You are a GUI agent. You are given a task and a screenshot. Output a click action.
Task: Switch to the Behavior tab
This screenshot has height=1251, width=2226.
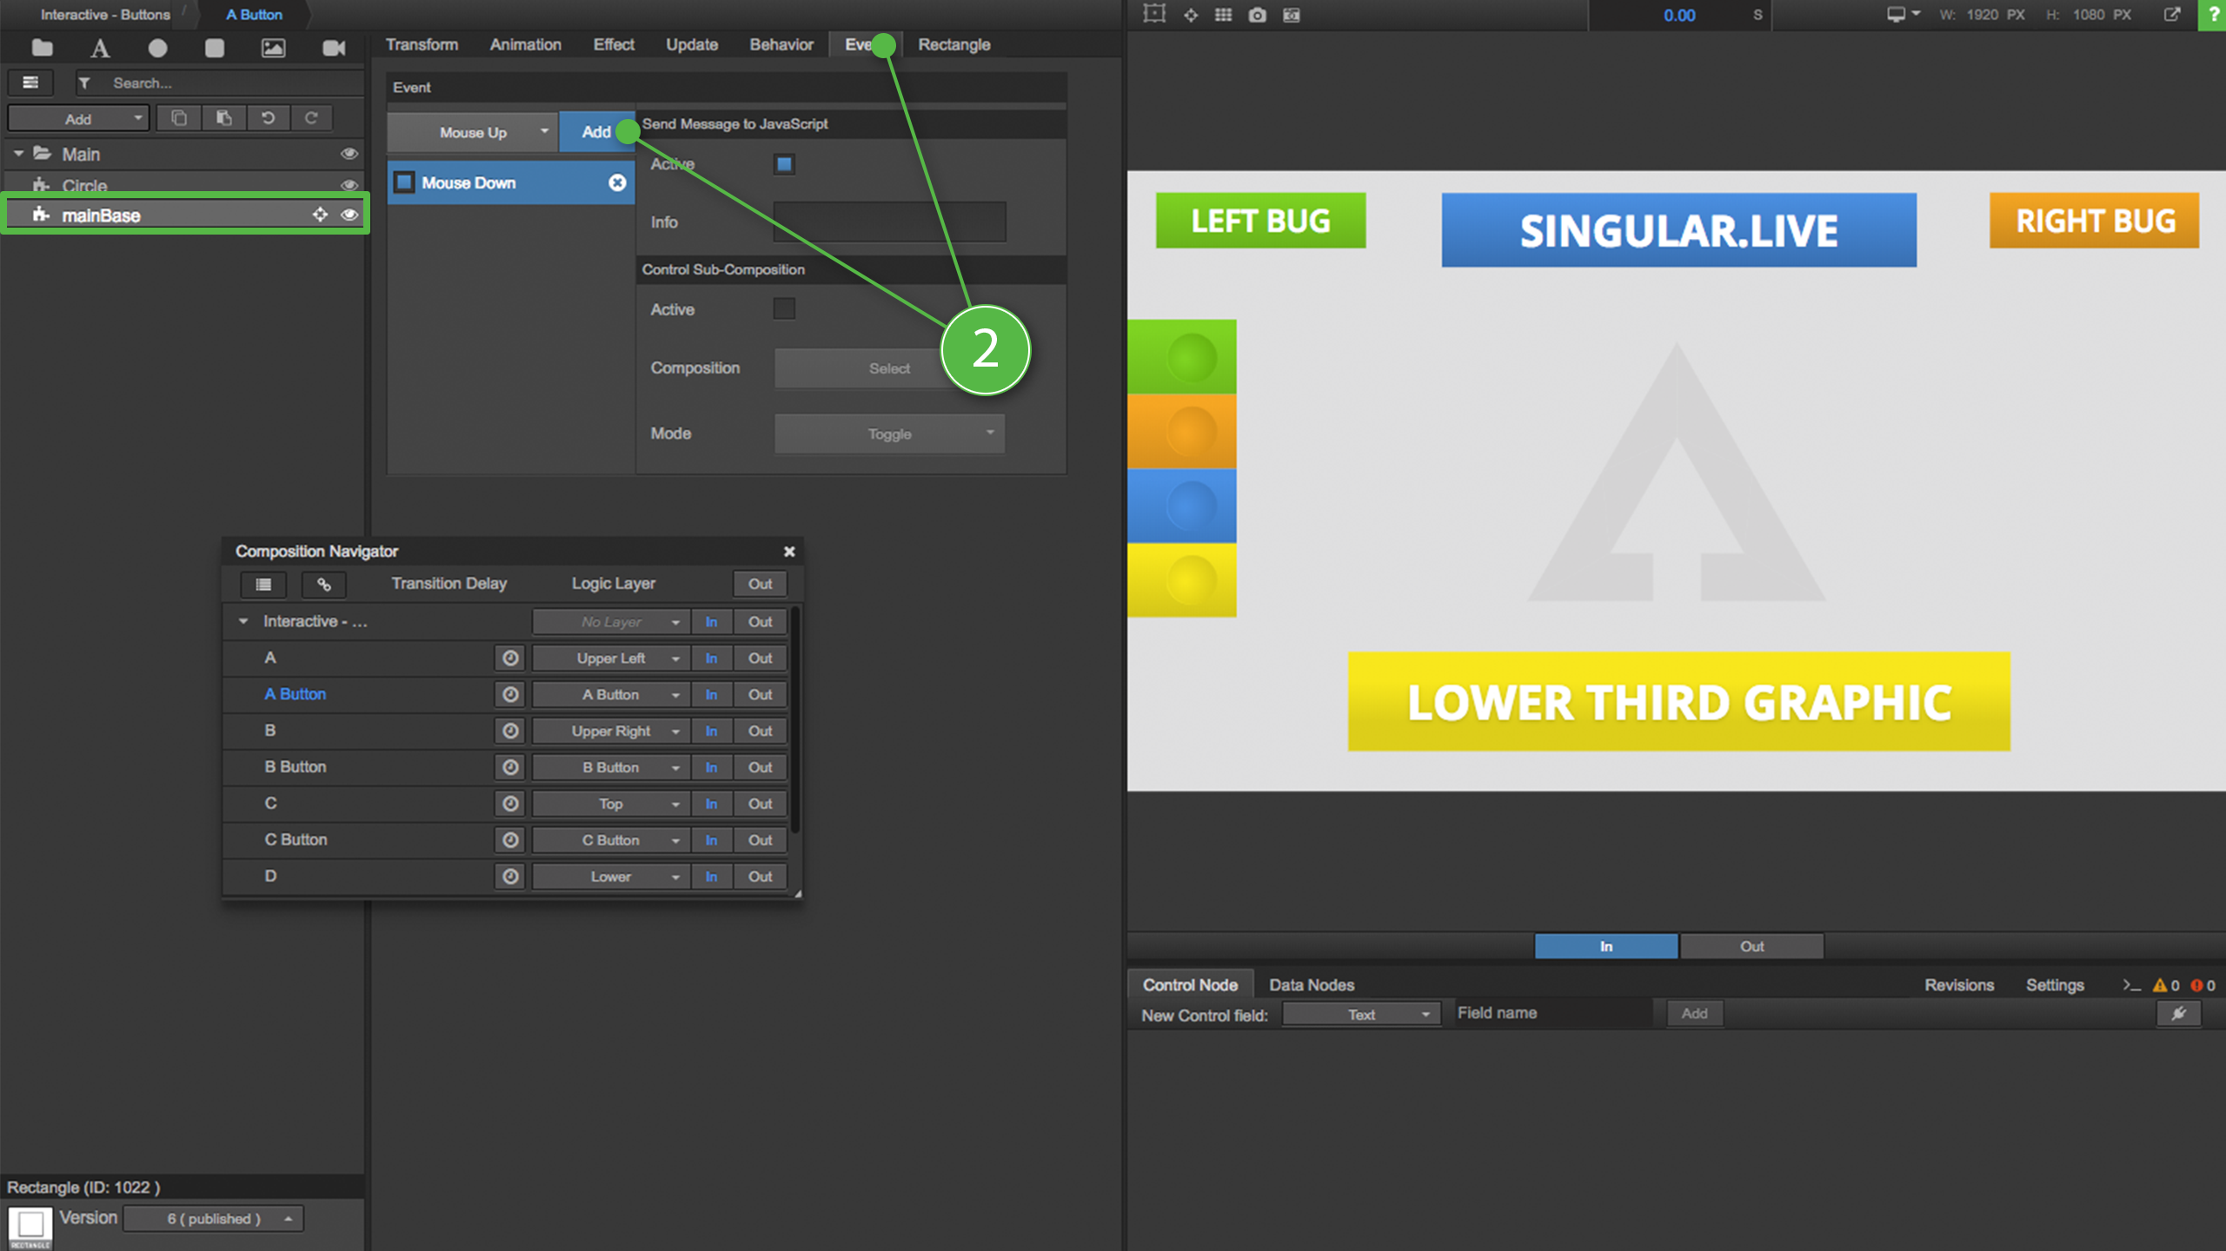tap(781, 44)
